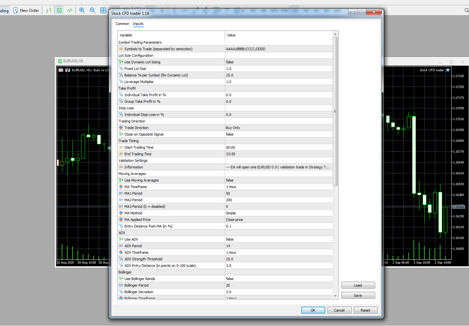Click the Value column header

(279, 35)
